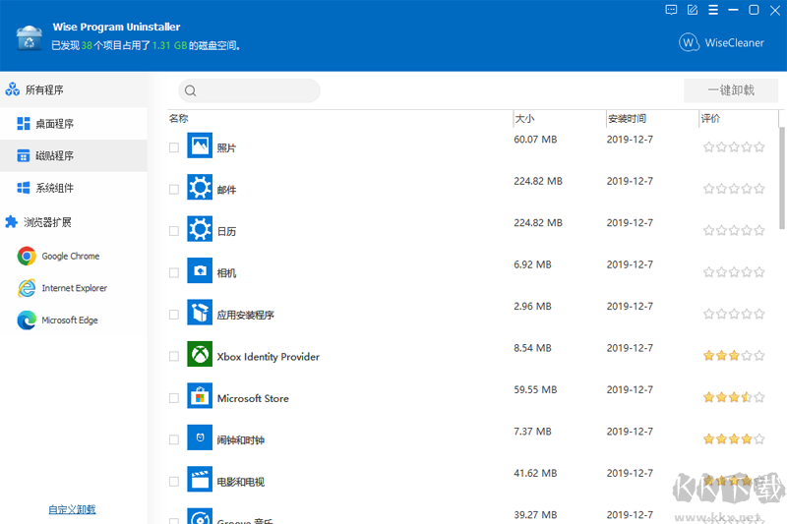The height and width of the screenshot is (524, 787).
Task: Switch to 桌面程序 category
Action: click(55, 124)
